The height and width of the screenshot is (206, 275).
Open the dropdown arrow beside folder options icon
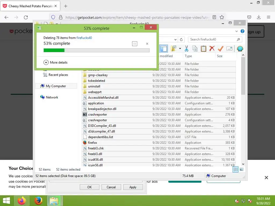(x=180, y=49)
